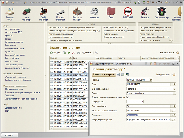Open Типы повреждений in left navigation
The width and height of the screenshot is (184, 138).
pyautogui.click(x=14, y=65)
